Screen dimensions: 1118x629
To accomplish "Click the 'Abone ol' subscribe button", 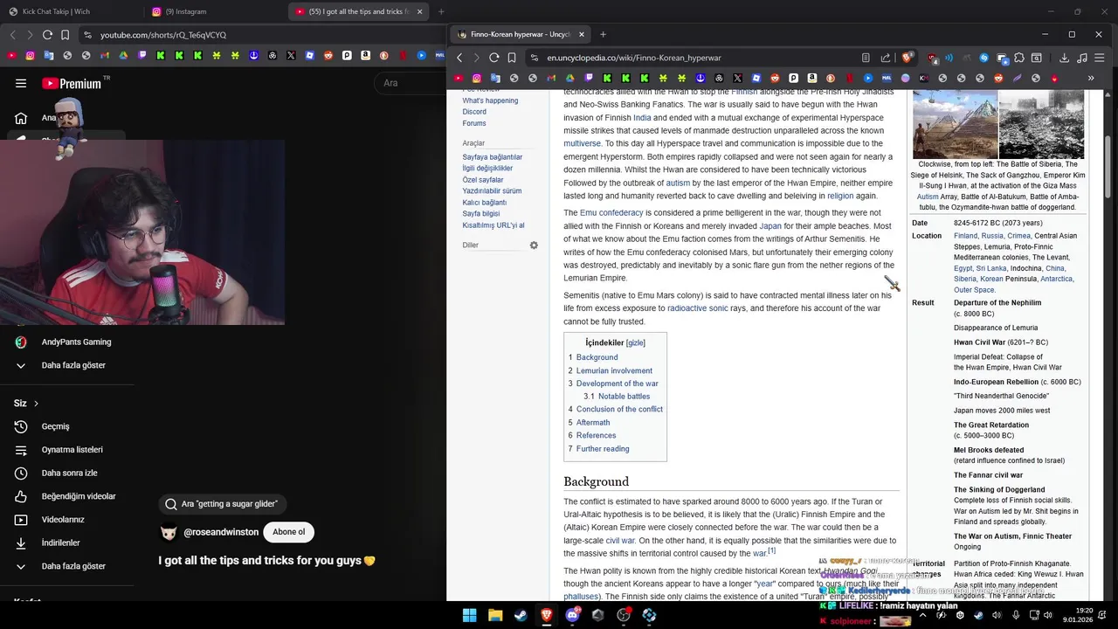I will click(x=288, y=532).
